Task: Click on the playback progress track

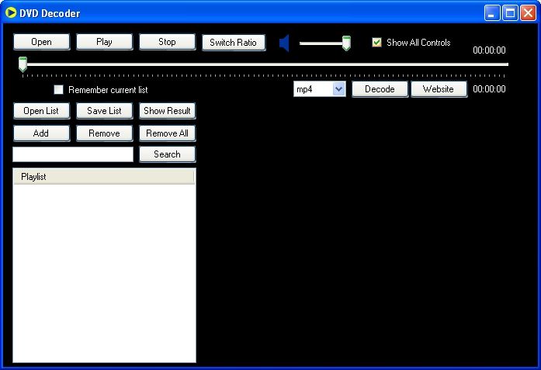Action: 265,64
